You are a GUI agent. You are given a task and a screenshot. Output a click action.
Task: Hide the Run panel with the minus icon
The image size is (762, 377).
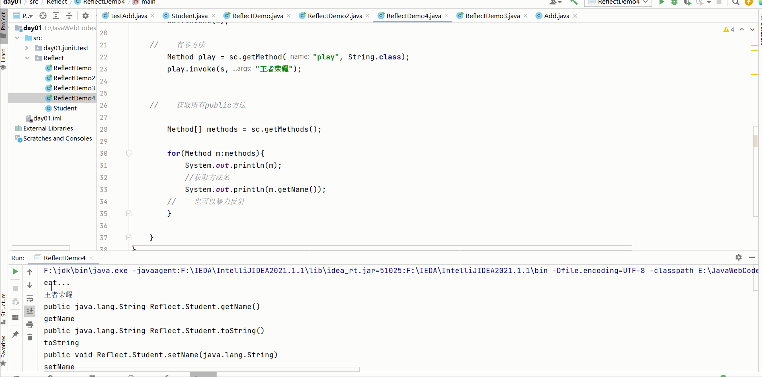click(752, 257)
